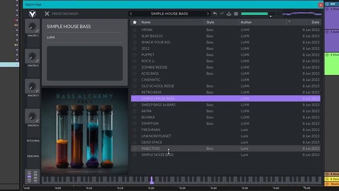Click the Bass Alchemy Vol. 1 artwork
339x191 pixels.
[85, 131]
